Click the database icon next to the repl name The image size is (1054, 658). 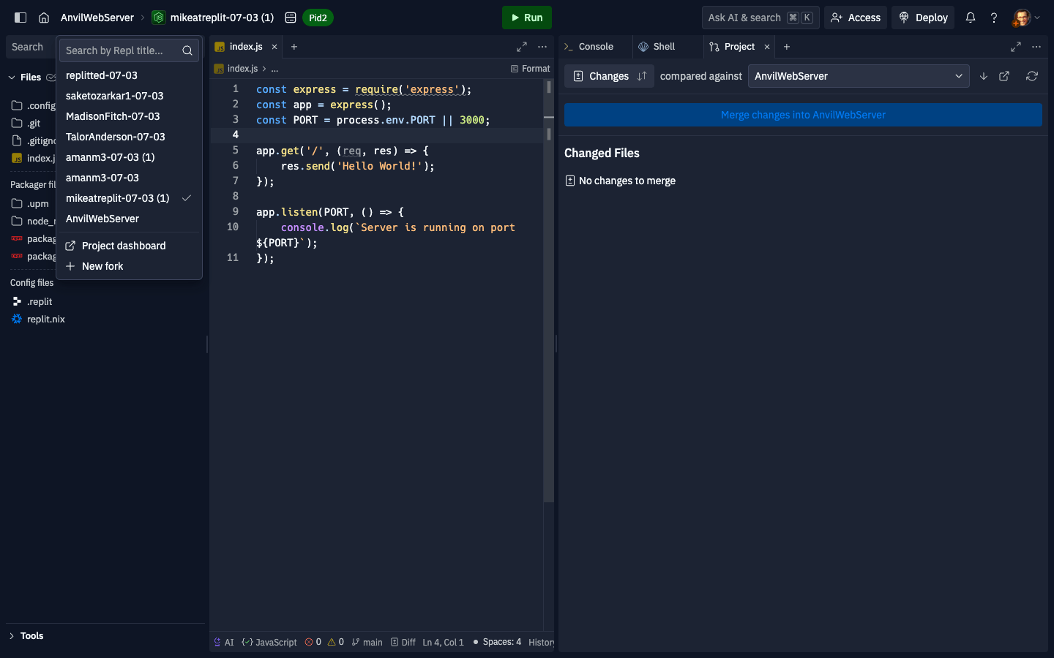coord(291,18)
